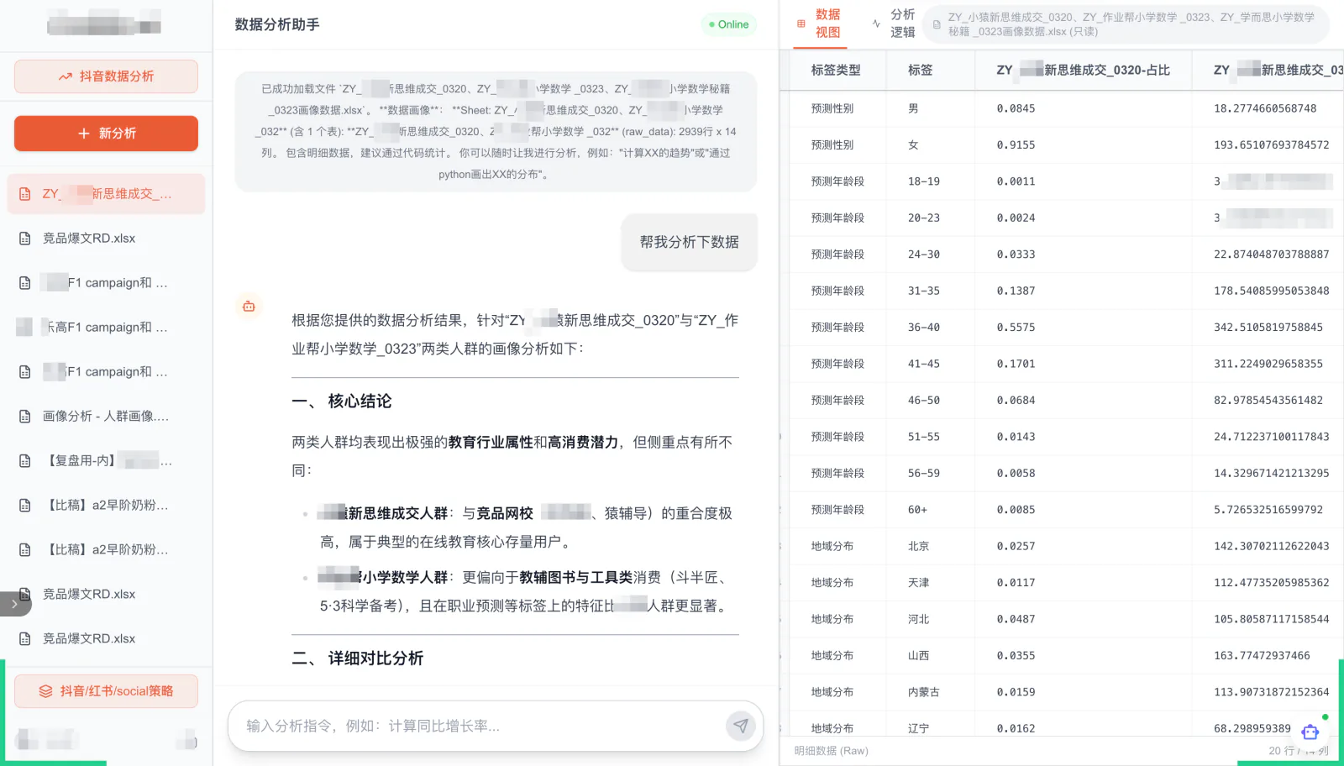Select the 北京 region label cell
Image resolution: width=1344 pixels, height=766 pixels.
pos(918,547)
